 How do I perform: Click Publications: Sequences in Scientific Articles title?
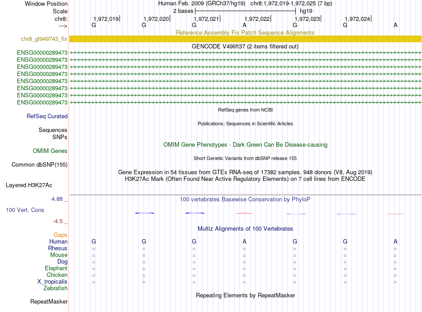245,124
